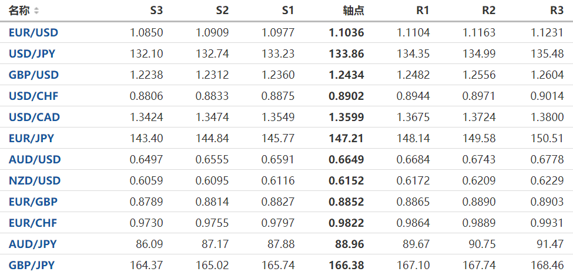Click the S3 column header

pyautogui.click(x=156, y=11)
